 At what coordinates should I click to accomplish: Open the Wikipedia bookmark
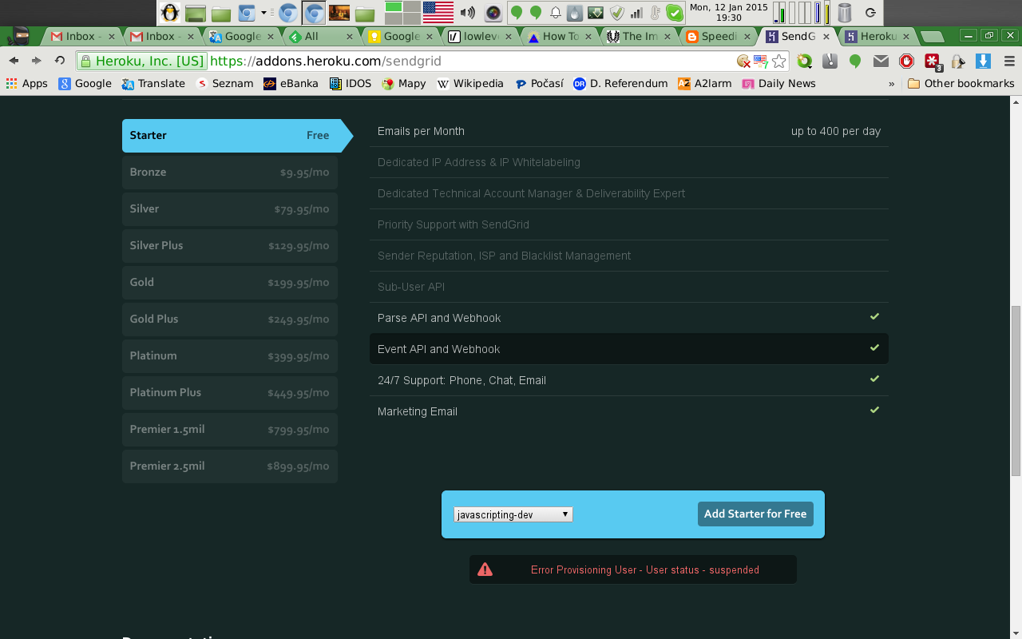point(470,83)
